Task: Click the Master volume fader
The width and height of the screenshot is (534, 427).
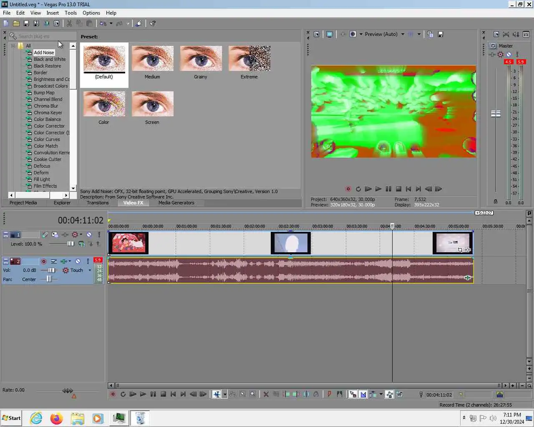Action: [x=496, y=113]
